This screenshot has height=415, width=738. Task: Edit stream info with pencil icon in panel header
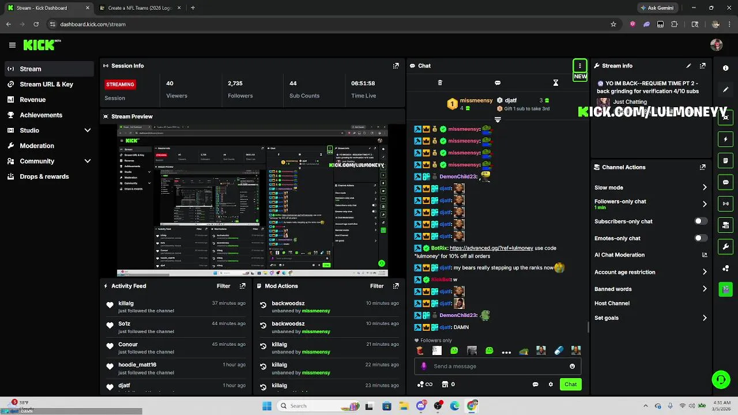coord(688,66)
